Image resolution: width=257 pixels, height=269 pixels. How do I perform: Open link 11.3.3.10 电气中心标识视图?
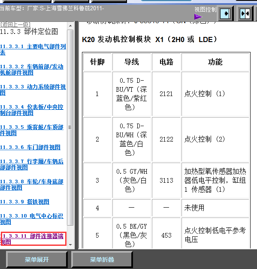(32, 219)
